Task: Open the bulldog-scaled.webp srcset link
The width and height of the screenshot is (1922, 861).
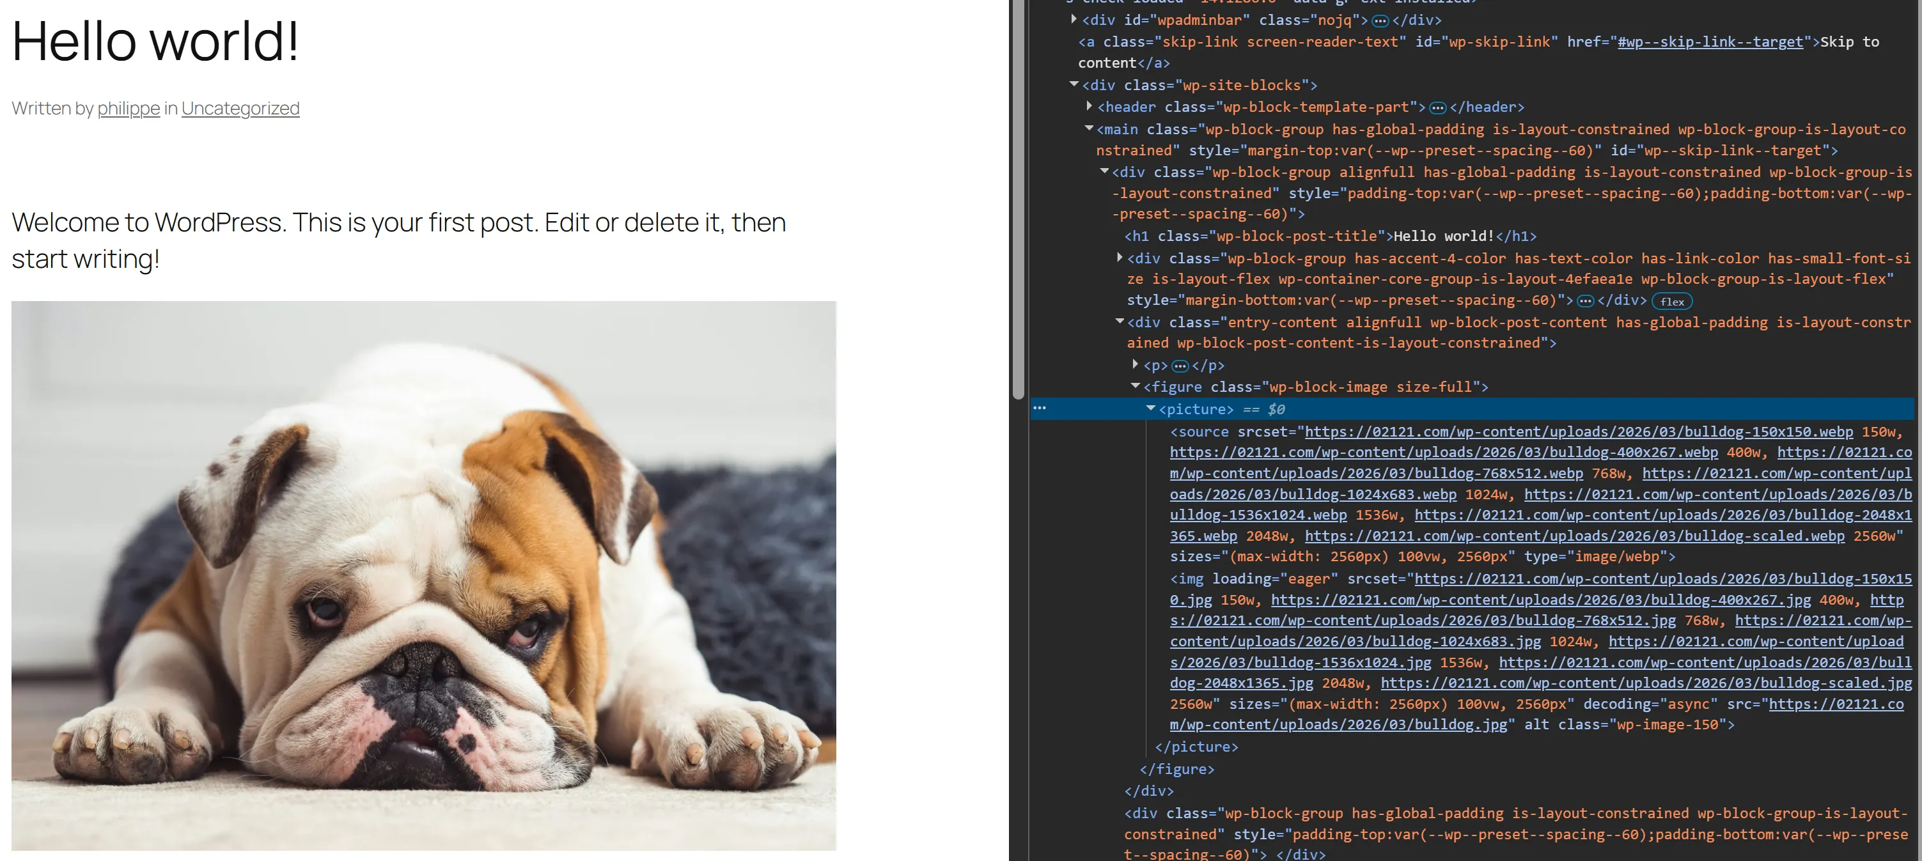Action: [x=1574, y=536]
